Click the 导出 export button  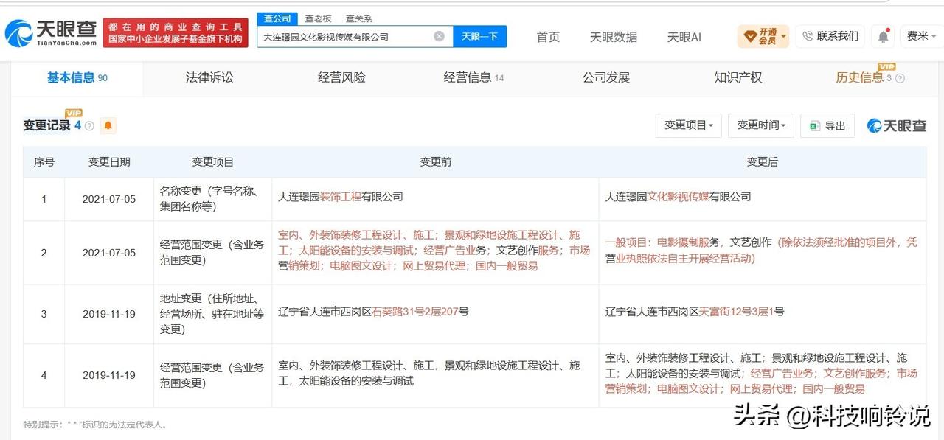click(x=827, y=125)
